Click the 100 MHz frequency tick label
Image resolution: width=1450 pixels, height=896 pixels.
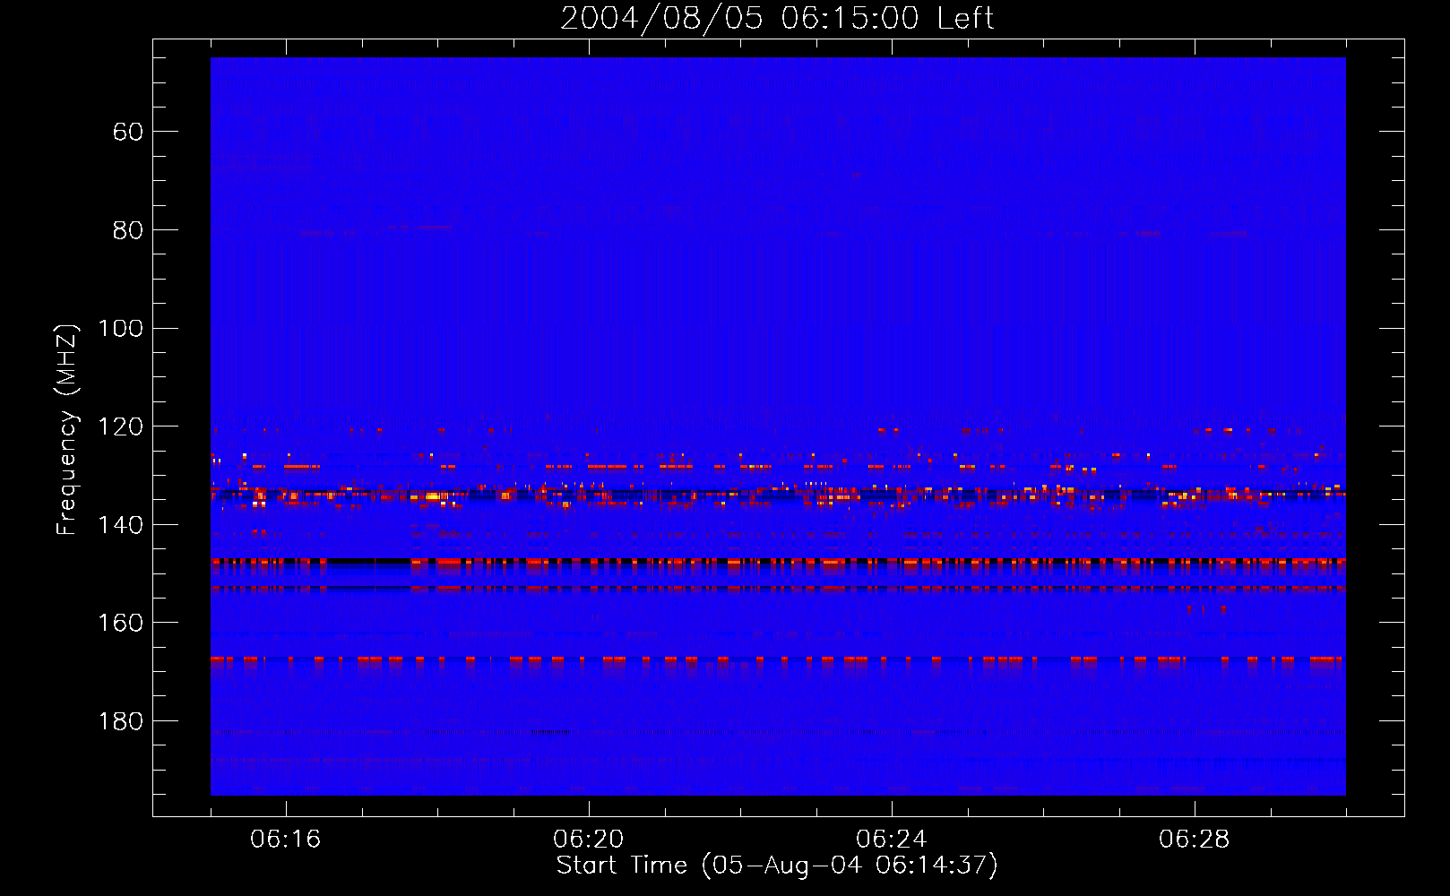(x=120, y=329)
